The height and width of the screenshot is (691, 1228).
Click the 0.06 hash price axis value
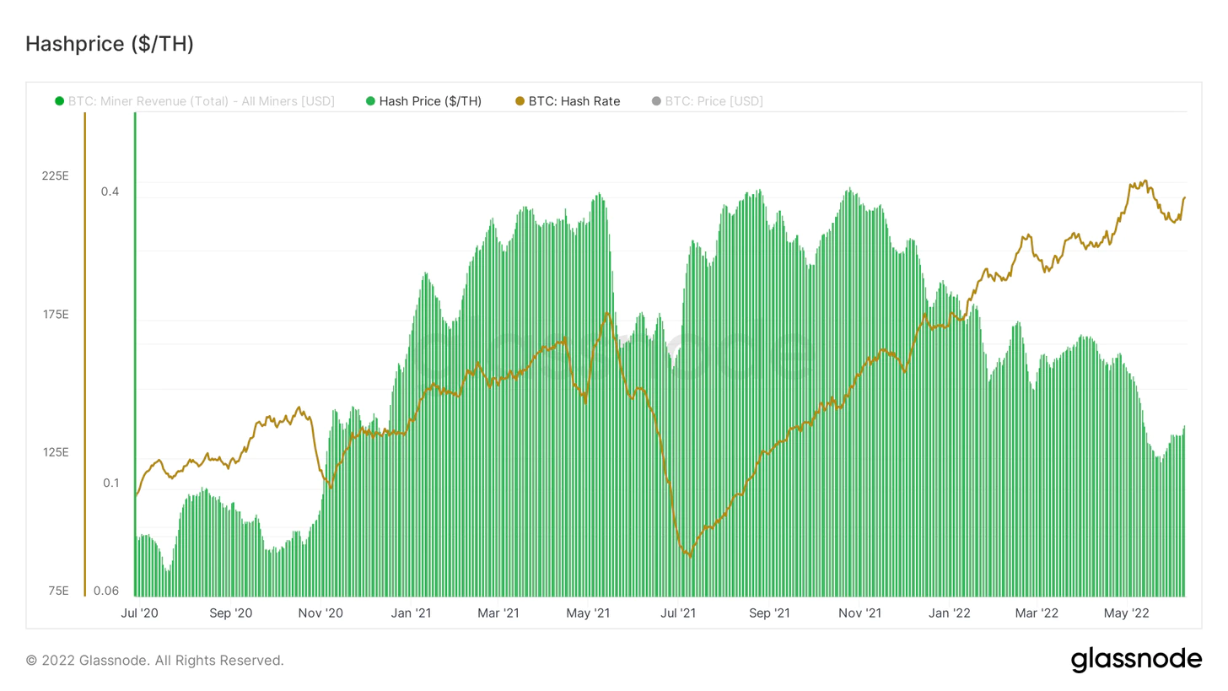pos(106,591)
